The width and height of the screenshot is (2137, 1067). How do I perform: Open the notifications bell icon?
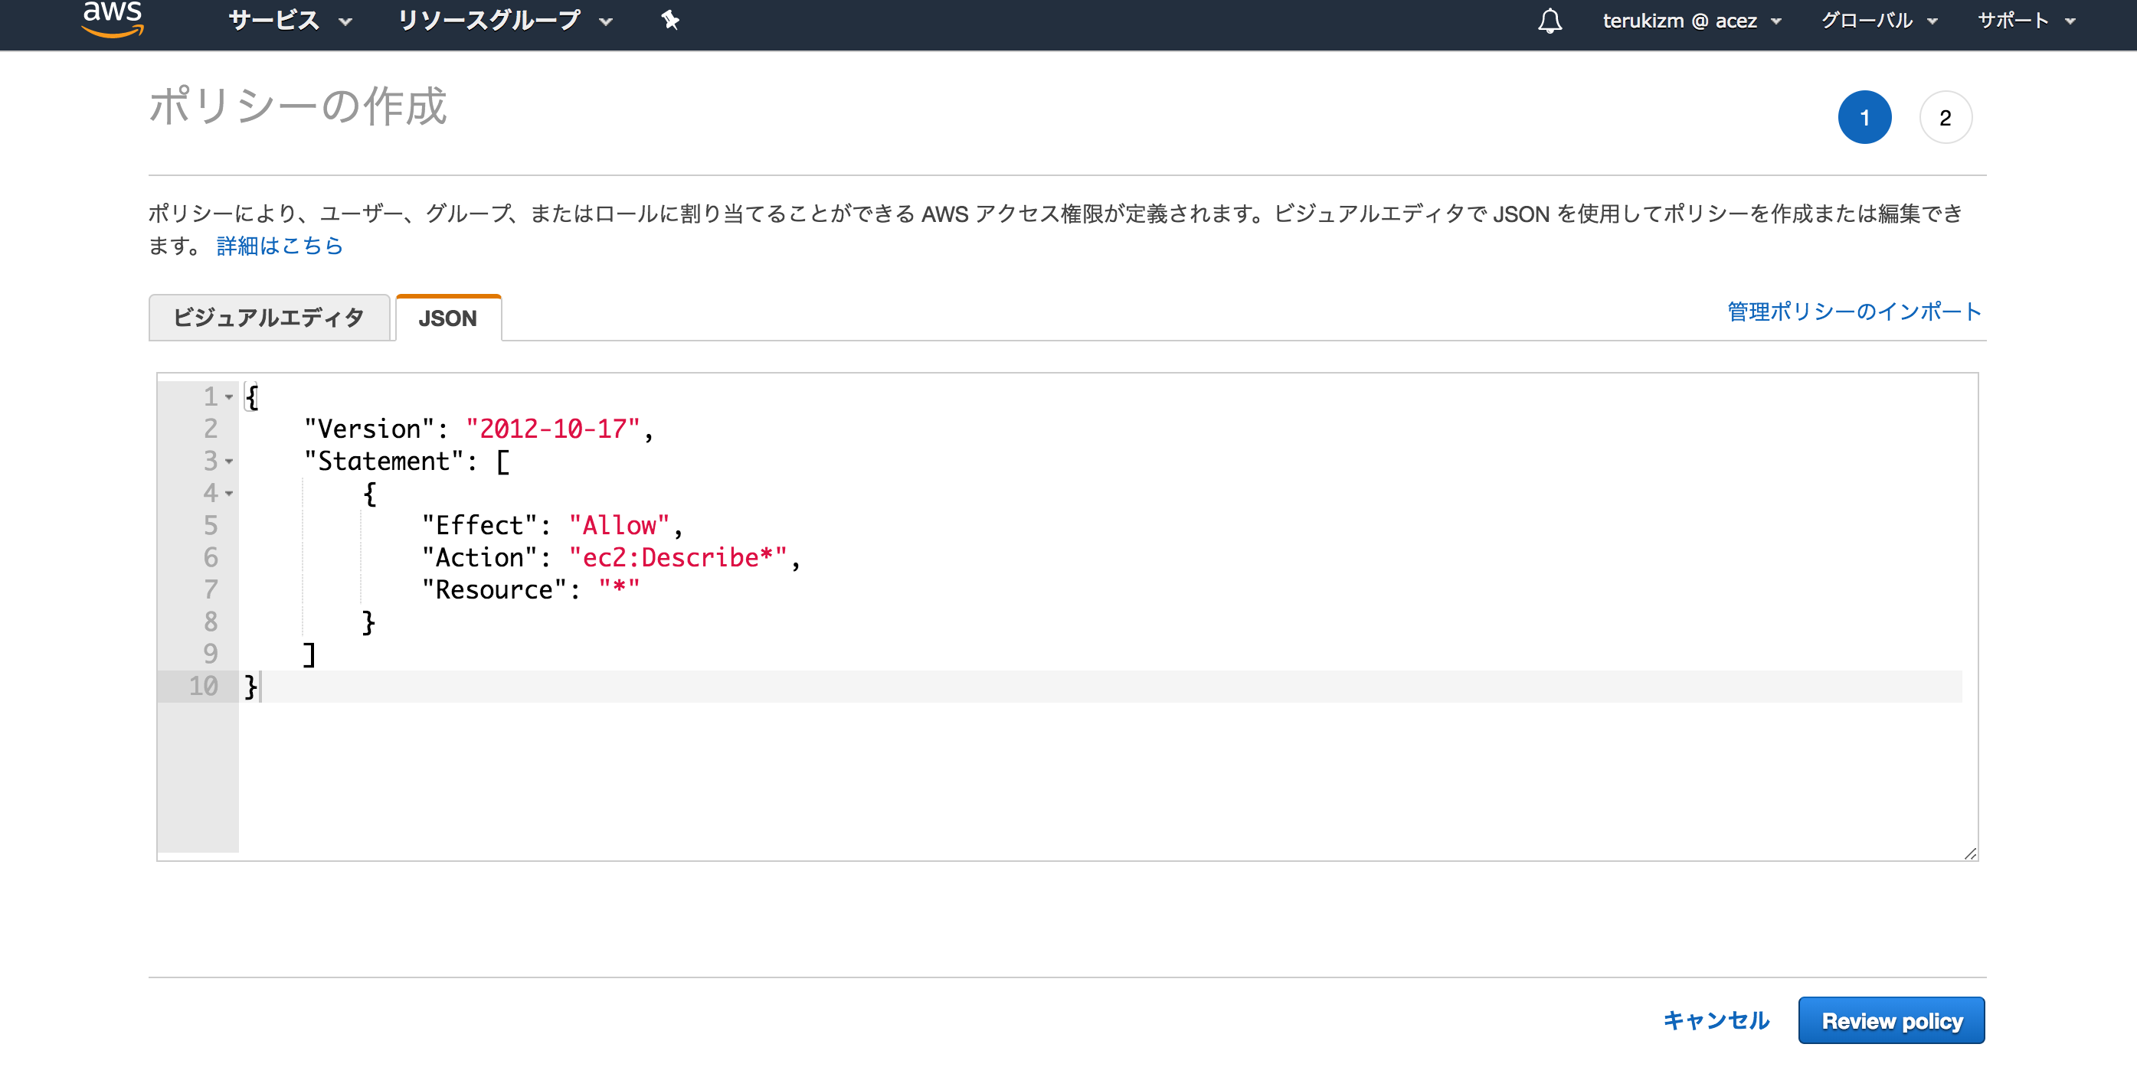coord(1550,20)
